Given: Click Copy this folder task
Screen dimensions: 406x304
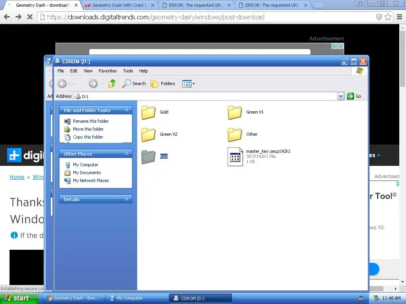Looking at the screenshot, I should [x=88, y=137].
